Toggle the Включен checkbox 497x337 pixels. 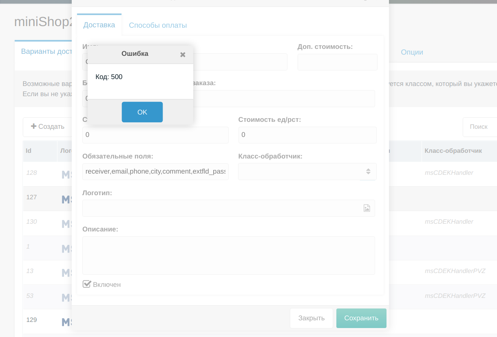[87, 284]
